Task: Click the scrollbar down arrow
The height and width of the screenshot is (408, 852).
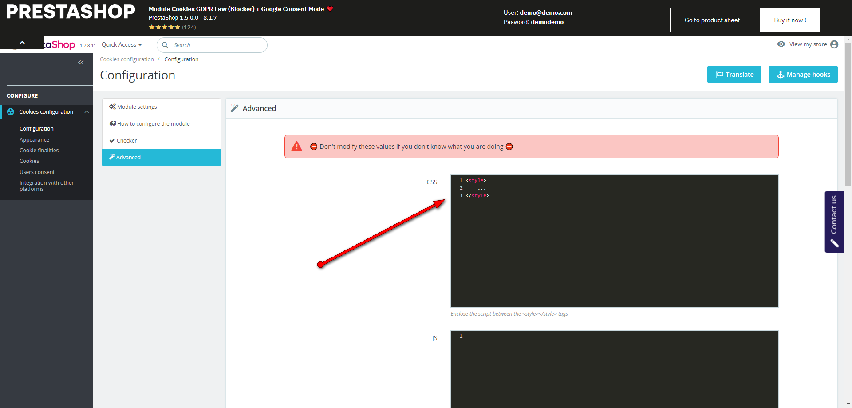Action: pyautogui.click(x=848, y=404)
